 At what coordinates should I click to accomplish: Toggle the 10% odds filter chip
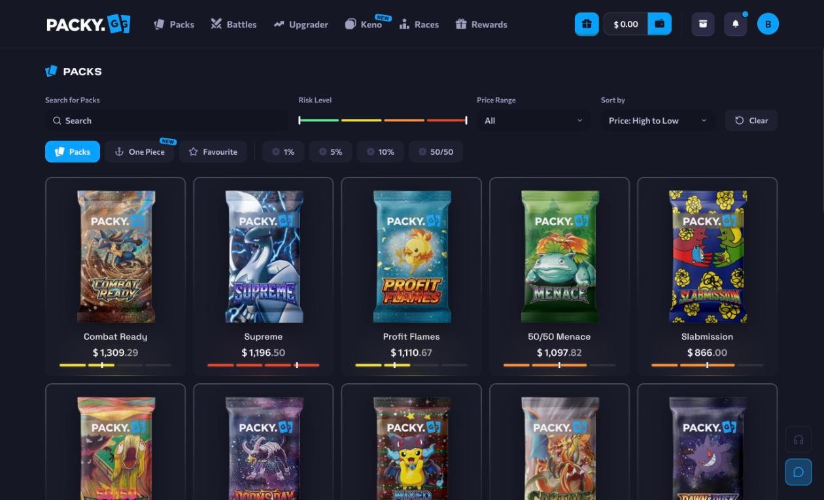tap(380, 151)
